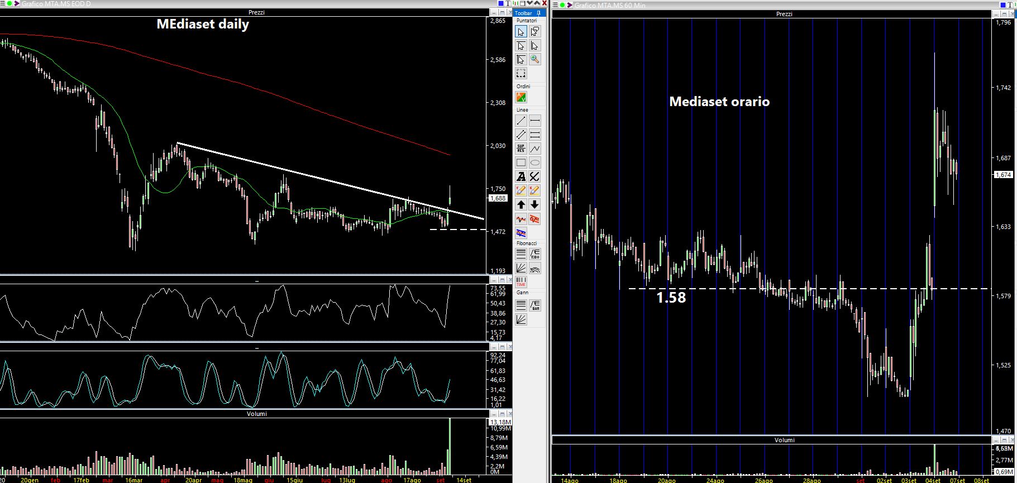This screenshot has height=483, width=1017.
Task: Minimize the daily Prezzi pane
Action: tap(494, 13)
